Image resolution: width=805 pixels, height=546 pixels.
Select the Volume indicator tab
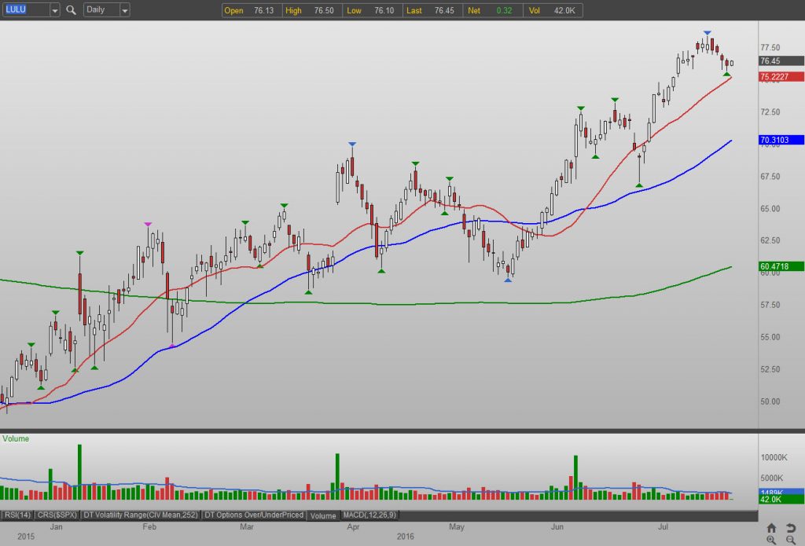click(323, 515)
